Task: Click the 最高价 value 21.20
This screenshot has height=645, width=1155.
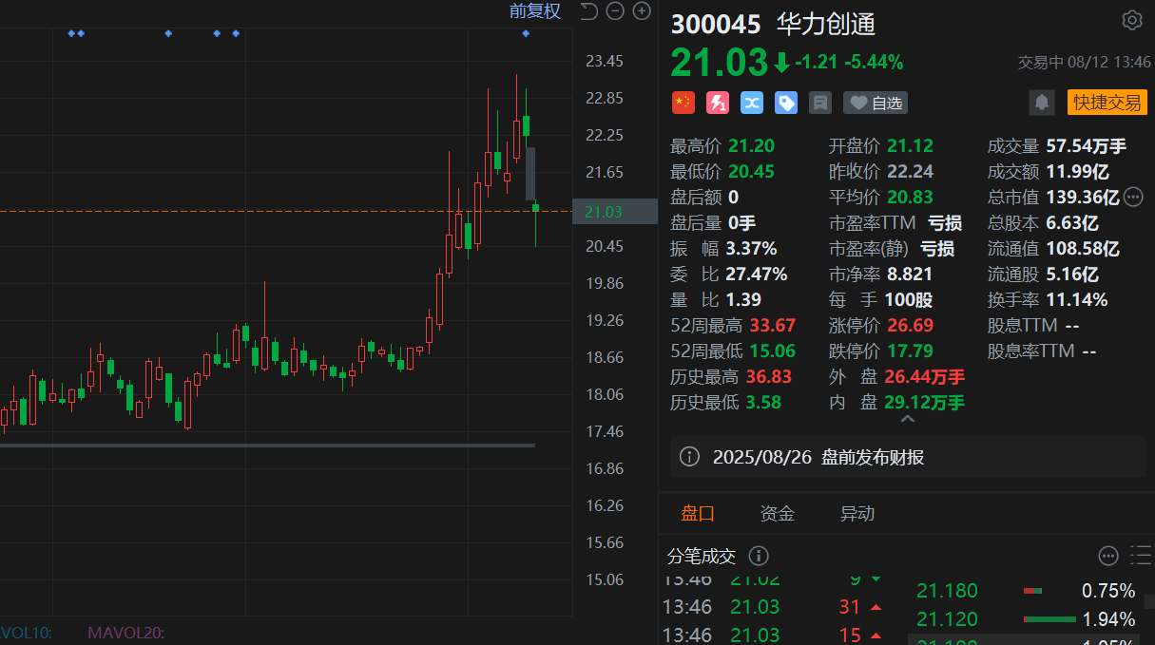Action: click(751, 146)
